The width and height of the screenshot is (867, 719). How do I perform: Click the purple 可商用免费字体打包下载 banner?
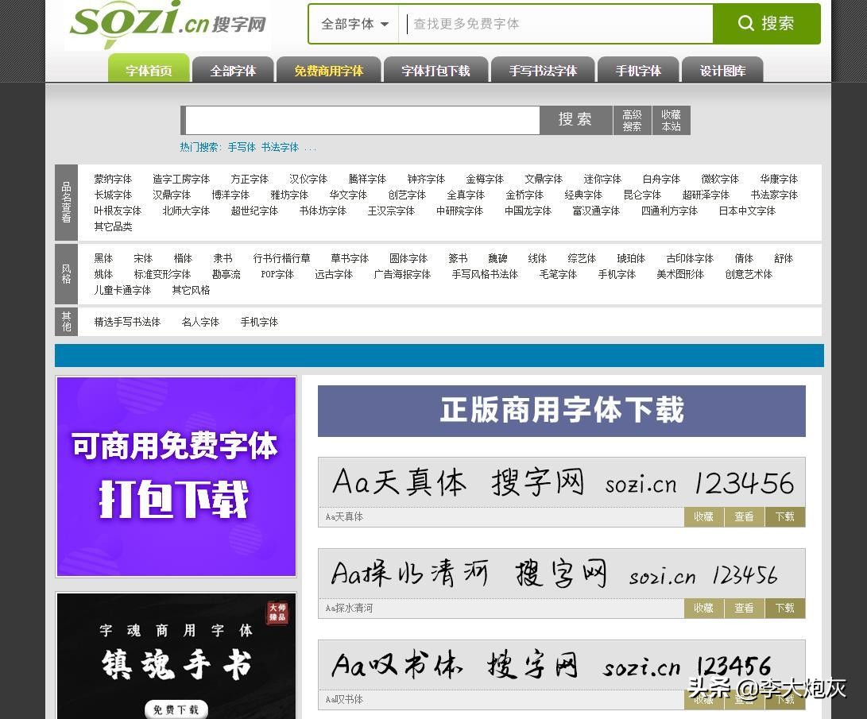pyautogui.click(x=175, y=475)
